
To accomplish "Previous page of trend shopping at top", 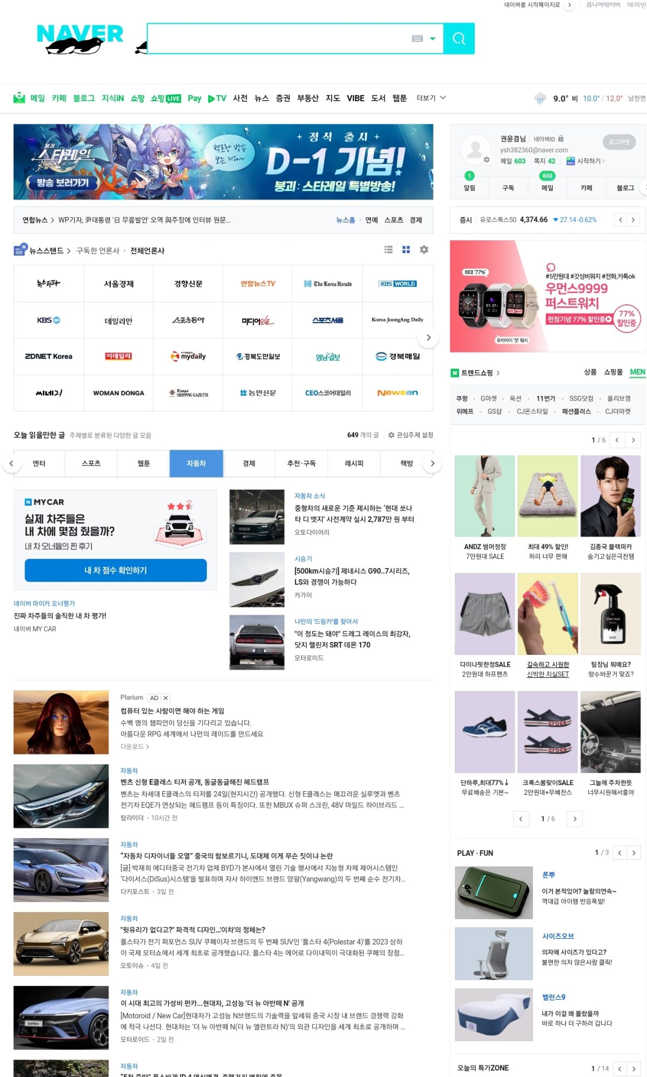I will 617,440.
